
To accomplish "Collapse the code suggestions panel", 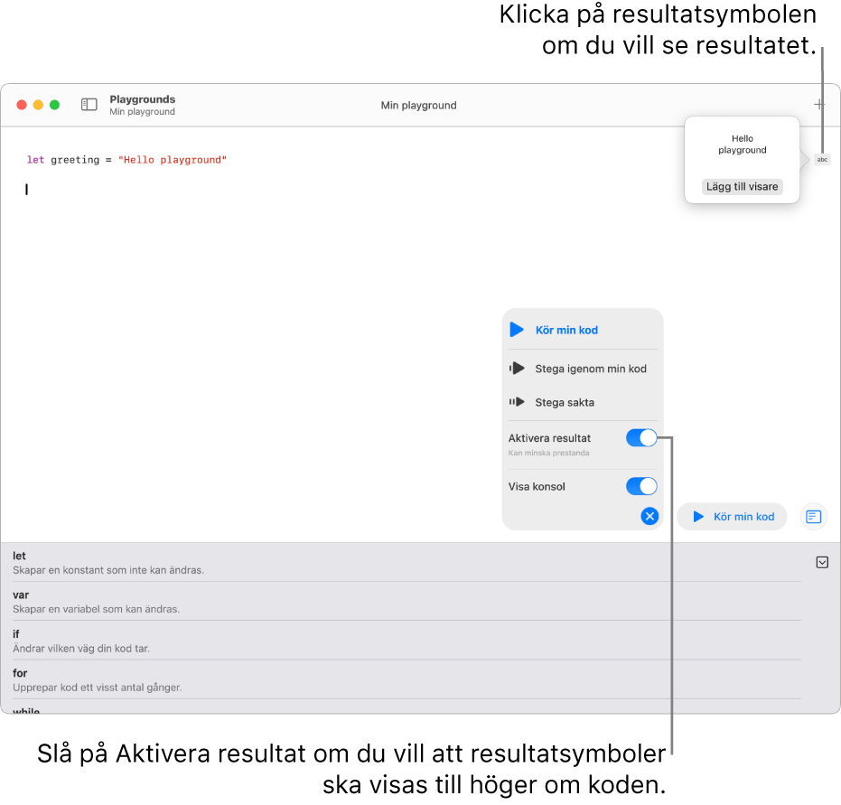I will point(822,562).
